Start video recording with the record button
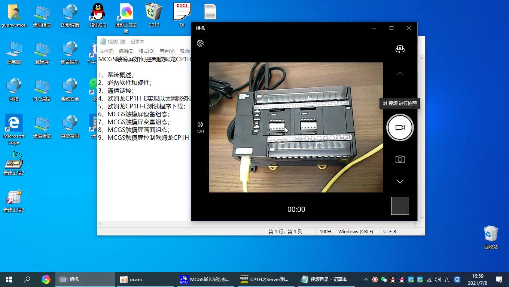This screenshot has height=287, width=509. 400,127
